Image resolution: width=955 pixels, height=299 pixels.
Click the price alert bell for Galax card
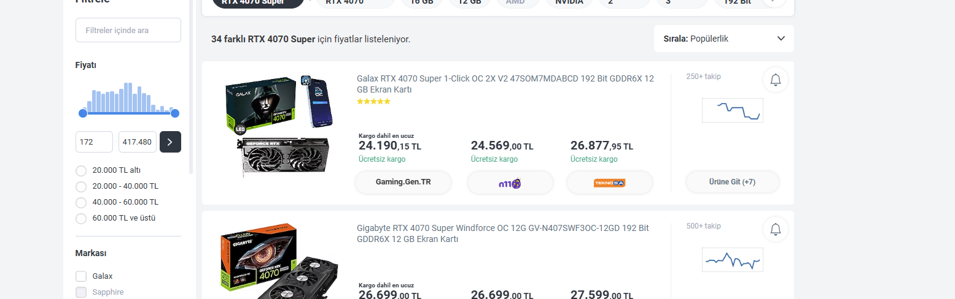click(776, 80)
